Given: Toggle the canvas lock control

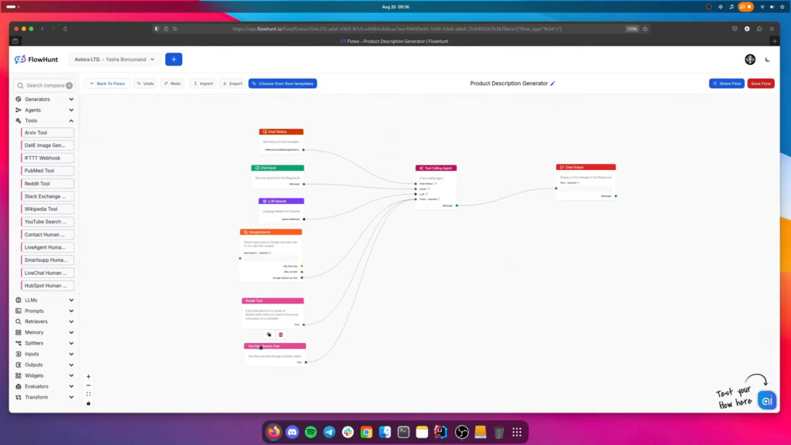Looking at the screenshot, I should (x=88, y=403).
